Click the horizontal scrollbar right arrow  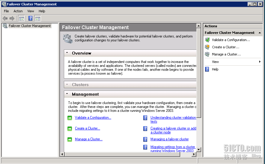point(194,154)
